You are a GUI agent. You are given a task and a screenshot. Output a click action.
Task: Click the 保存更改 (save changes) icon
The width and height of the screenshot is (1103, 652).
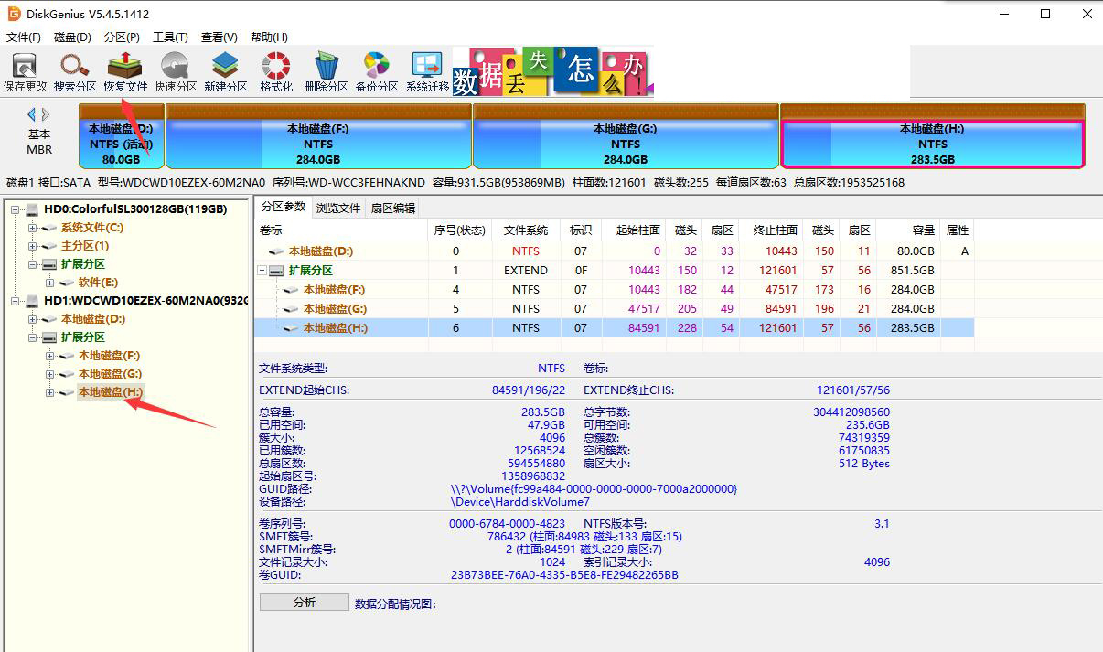pyautogui.click(x=25, y=69)
